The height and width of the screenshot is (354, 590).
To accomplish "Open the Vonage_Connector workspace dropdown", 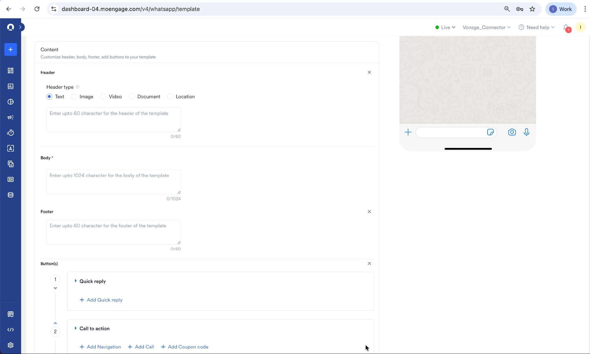I will pos(486,27).
